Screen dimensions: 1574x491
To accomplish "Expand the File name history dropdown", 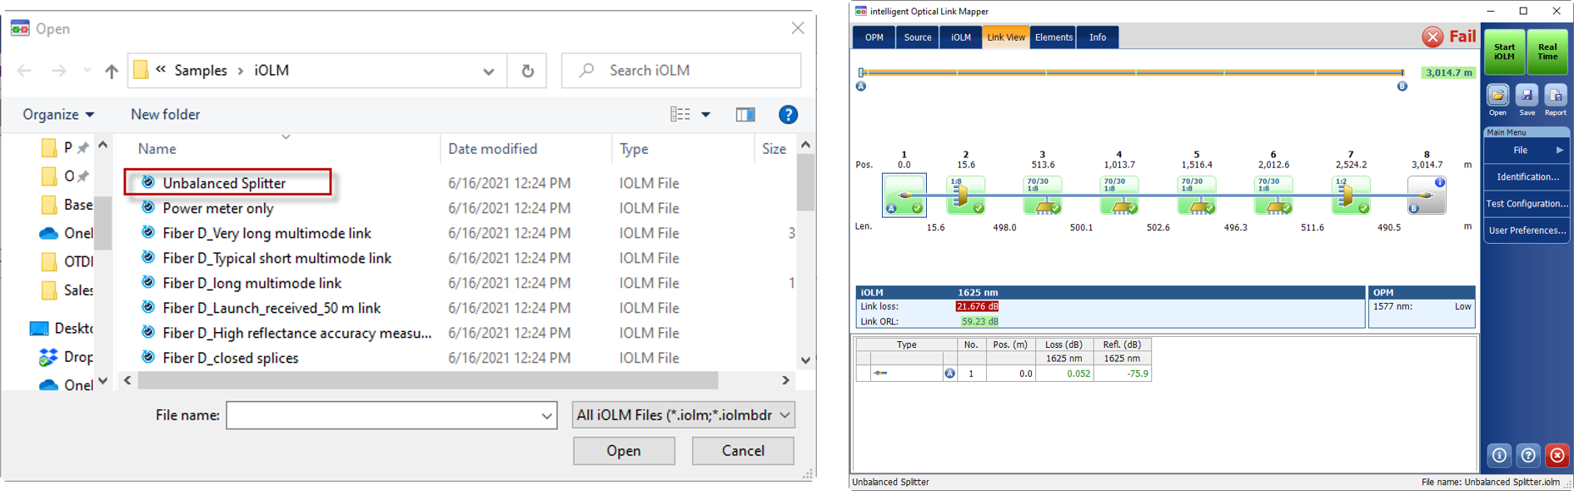I will point(547,415).
